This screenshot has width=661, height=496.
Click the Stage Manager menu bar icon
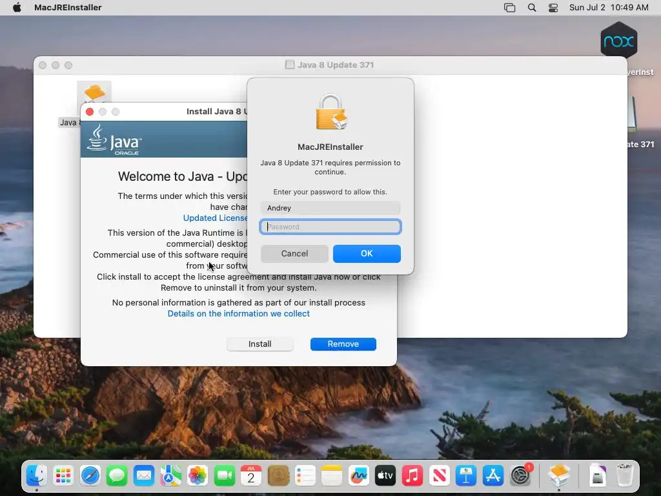510,7
